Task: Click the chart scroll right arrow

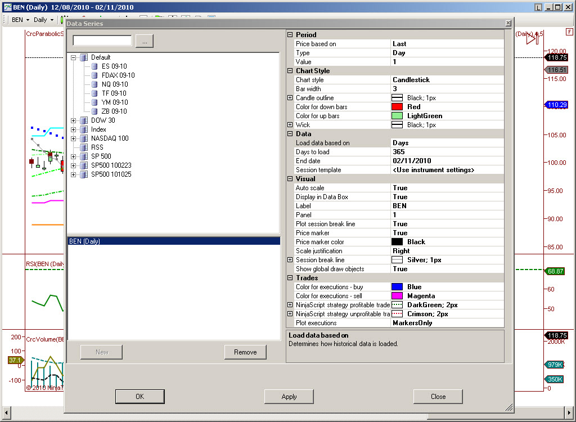Action: pyautogui.click(x=569, y=412)
